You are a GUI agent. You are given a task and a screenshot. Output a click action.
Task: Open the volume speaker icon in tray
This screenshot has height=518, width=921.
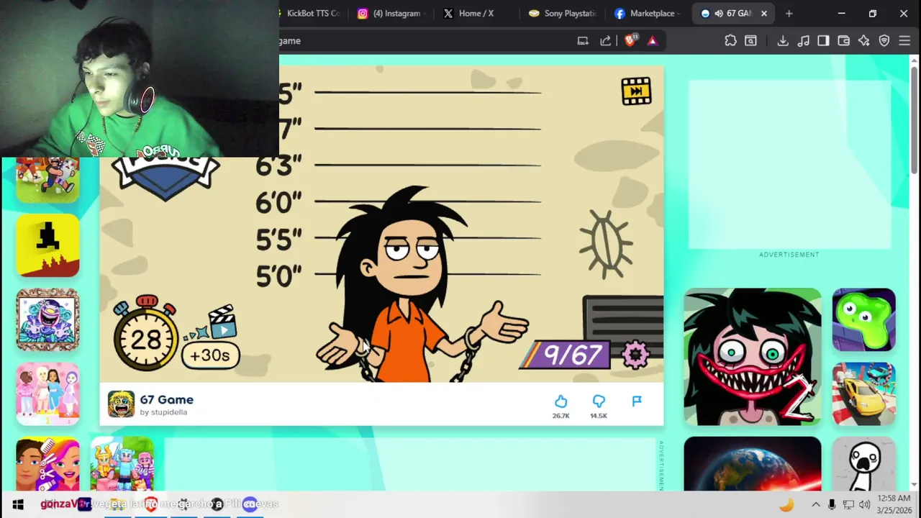[x=864, y=504]
